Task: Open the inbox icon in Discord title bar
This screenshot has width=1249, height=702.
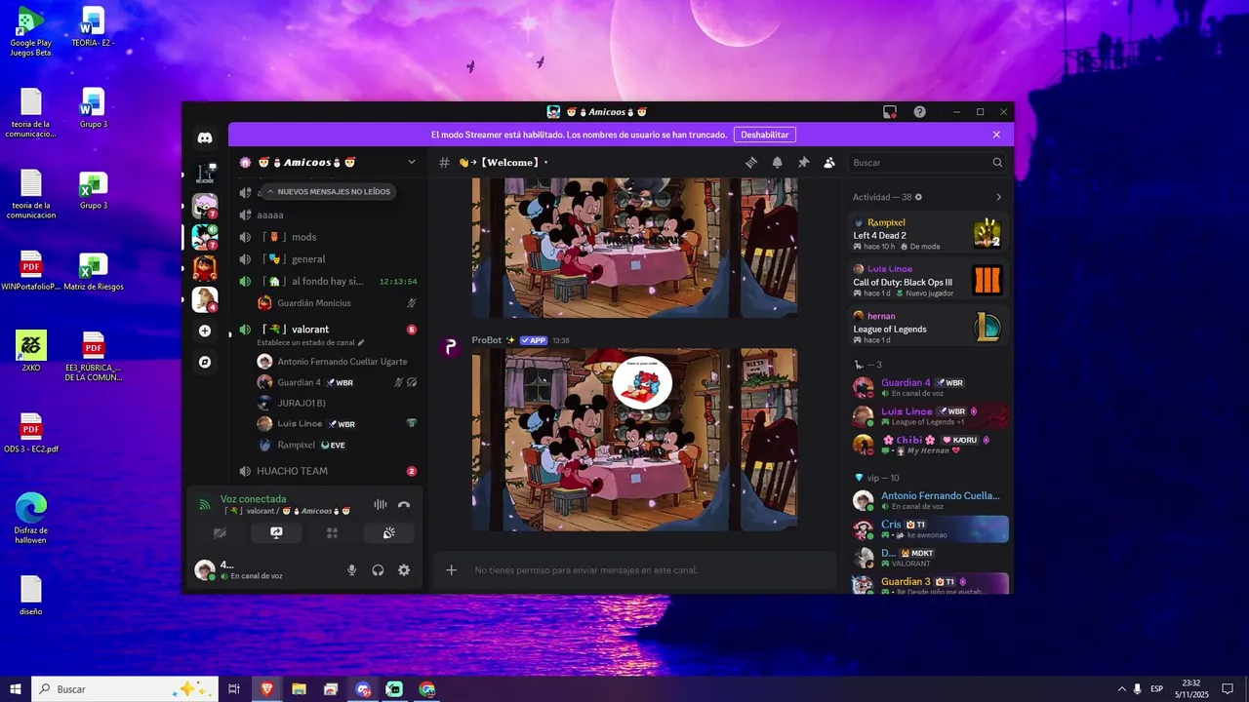Action: 890,112
